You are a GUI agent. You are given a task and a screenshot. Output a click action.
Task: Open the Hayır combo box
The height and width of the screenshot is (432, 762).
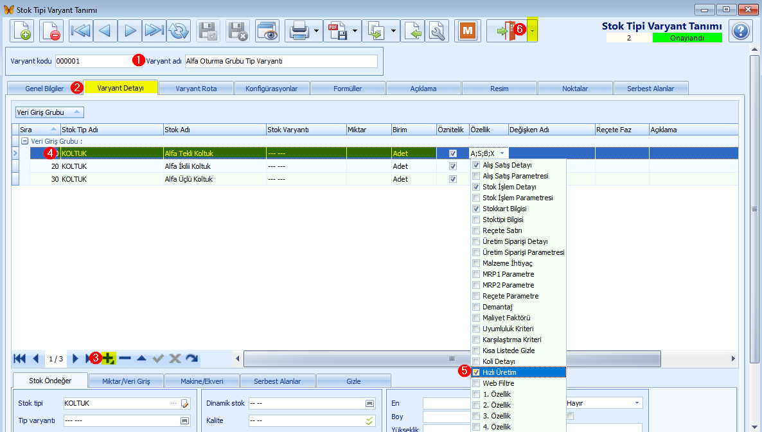tap(604, 403)
